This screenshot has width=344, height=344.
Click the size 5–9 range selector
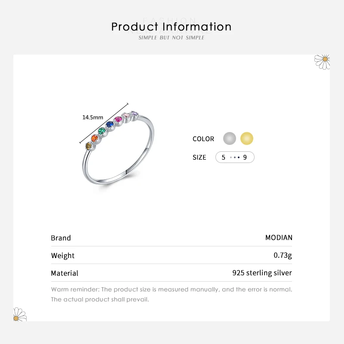click(235, 157)
